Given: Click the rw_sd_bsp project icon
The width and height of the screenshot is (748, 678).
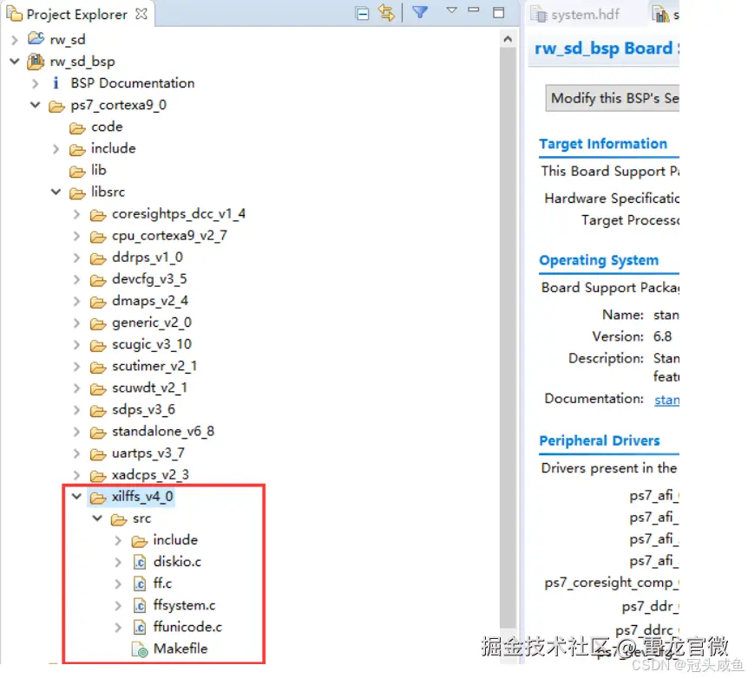Looking at the screenshot, I should tap(36, 62).
